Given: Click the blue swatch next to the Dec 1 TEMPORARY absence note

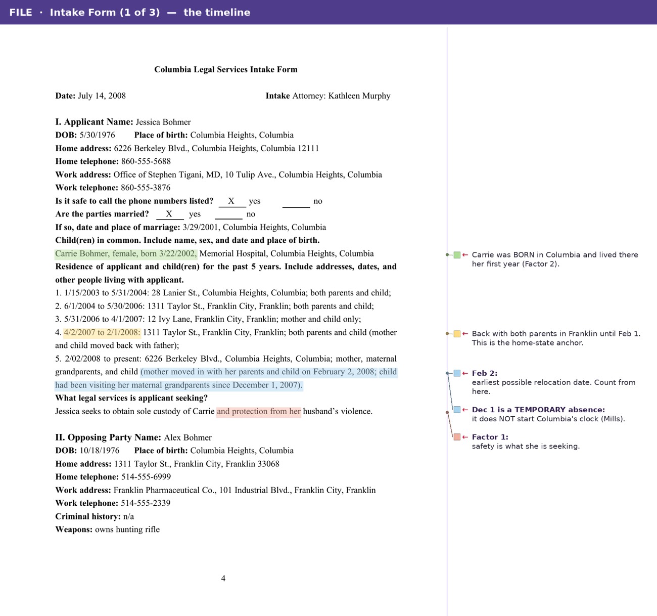Looking at the screenshot, I should [x=457, y=410].
